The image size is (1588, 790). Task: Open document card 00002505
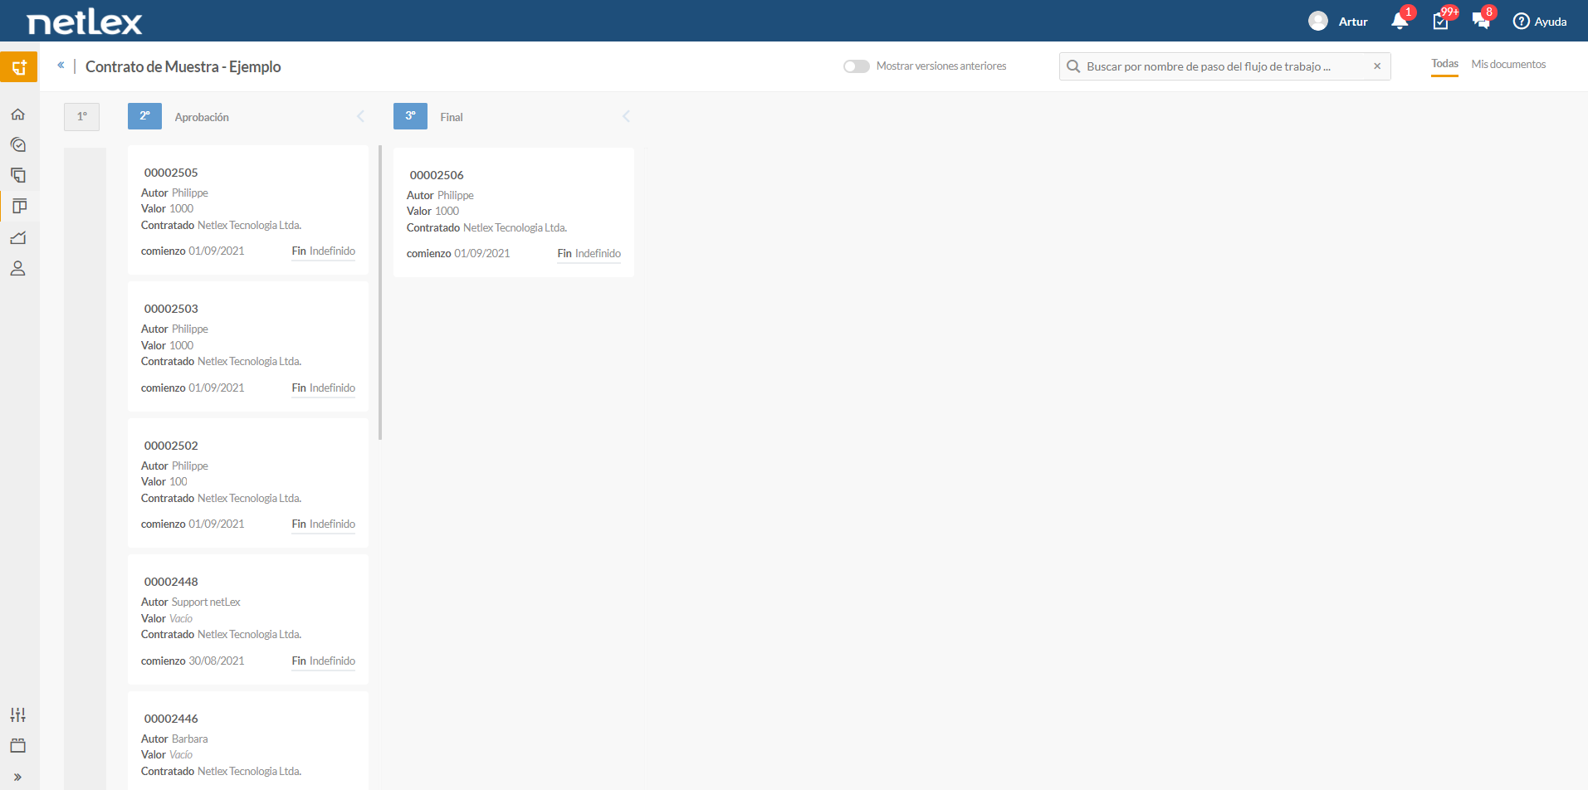[x=248, y=210]
